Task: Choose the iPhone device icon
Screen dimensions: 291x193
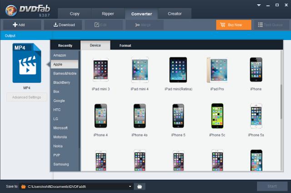Action: point(256,70)
